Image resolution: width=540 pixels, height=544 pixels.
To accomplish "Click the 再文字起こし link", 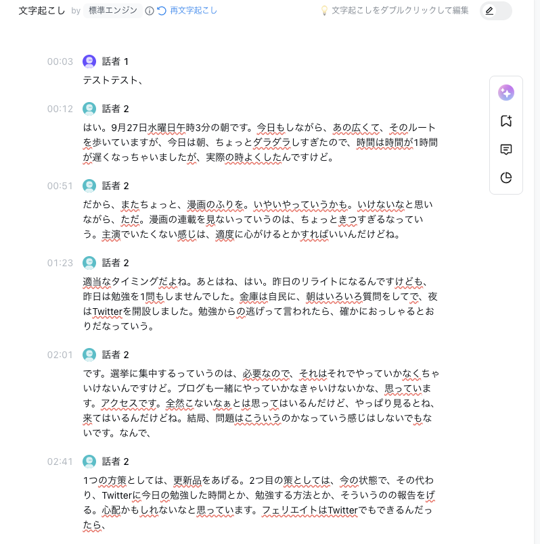I will tap(194, 11).
